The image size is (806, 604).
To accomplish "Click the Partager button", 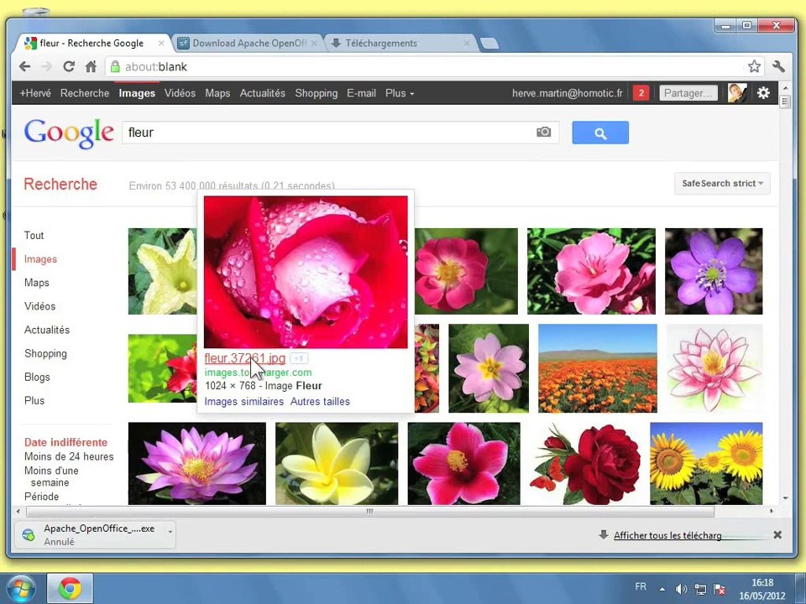I will point(688,93).
